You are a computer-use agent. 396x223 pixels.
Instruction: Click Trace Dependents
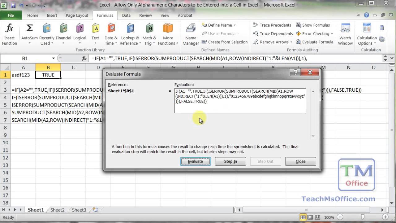coord(273,33)
